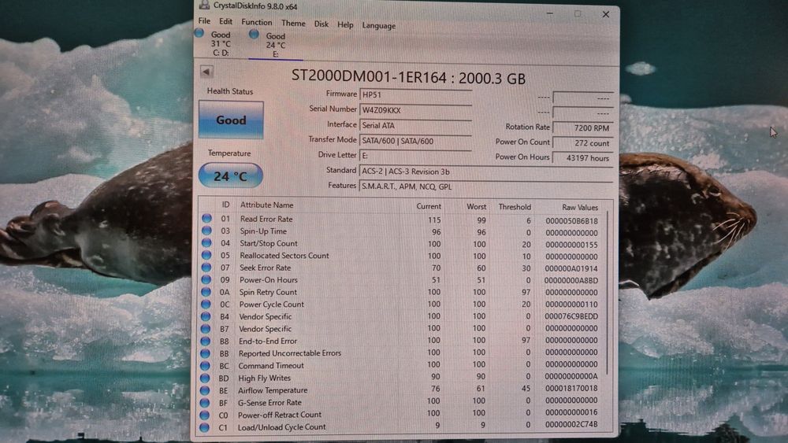Click the Threshold column header
The height and width of the screenshot is (443, 788).
pos(514,207)
